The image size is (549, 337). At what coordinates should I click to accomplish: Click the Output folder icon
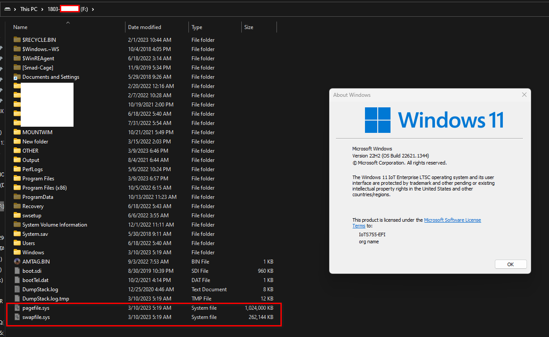[x=17, y=160]
